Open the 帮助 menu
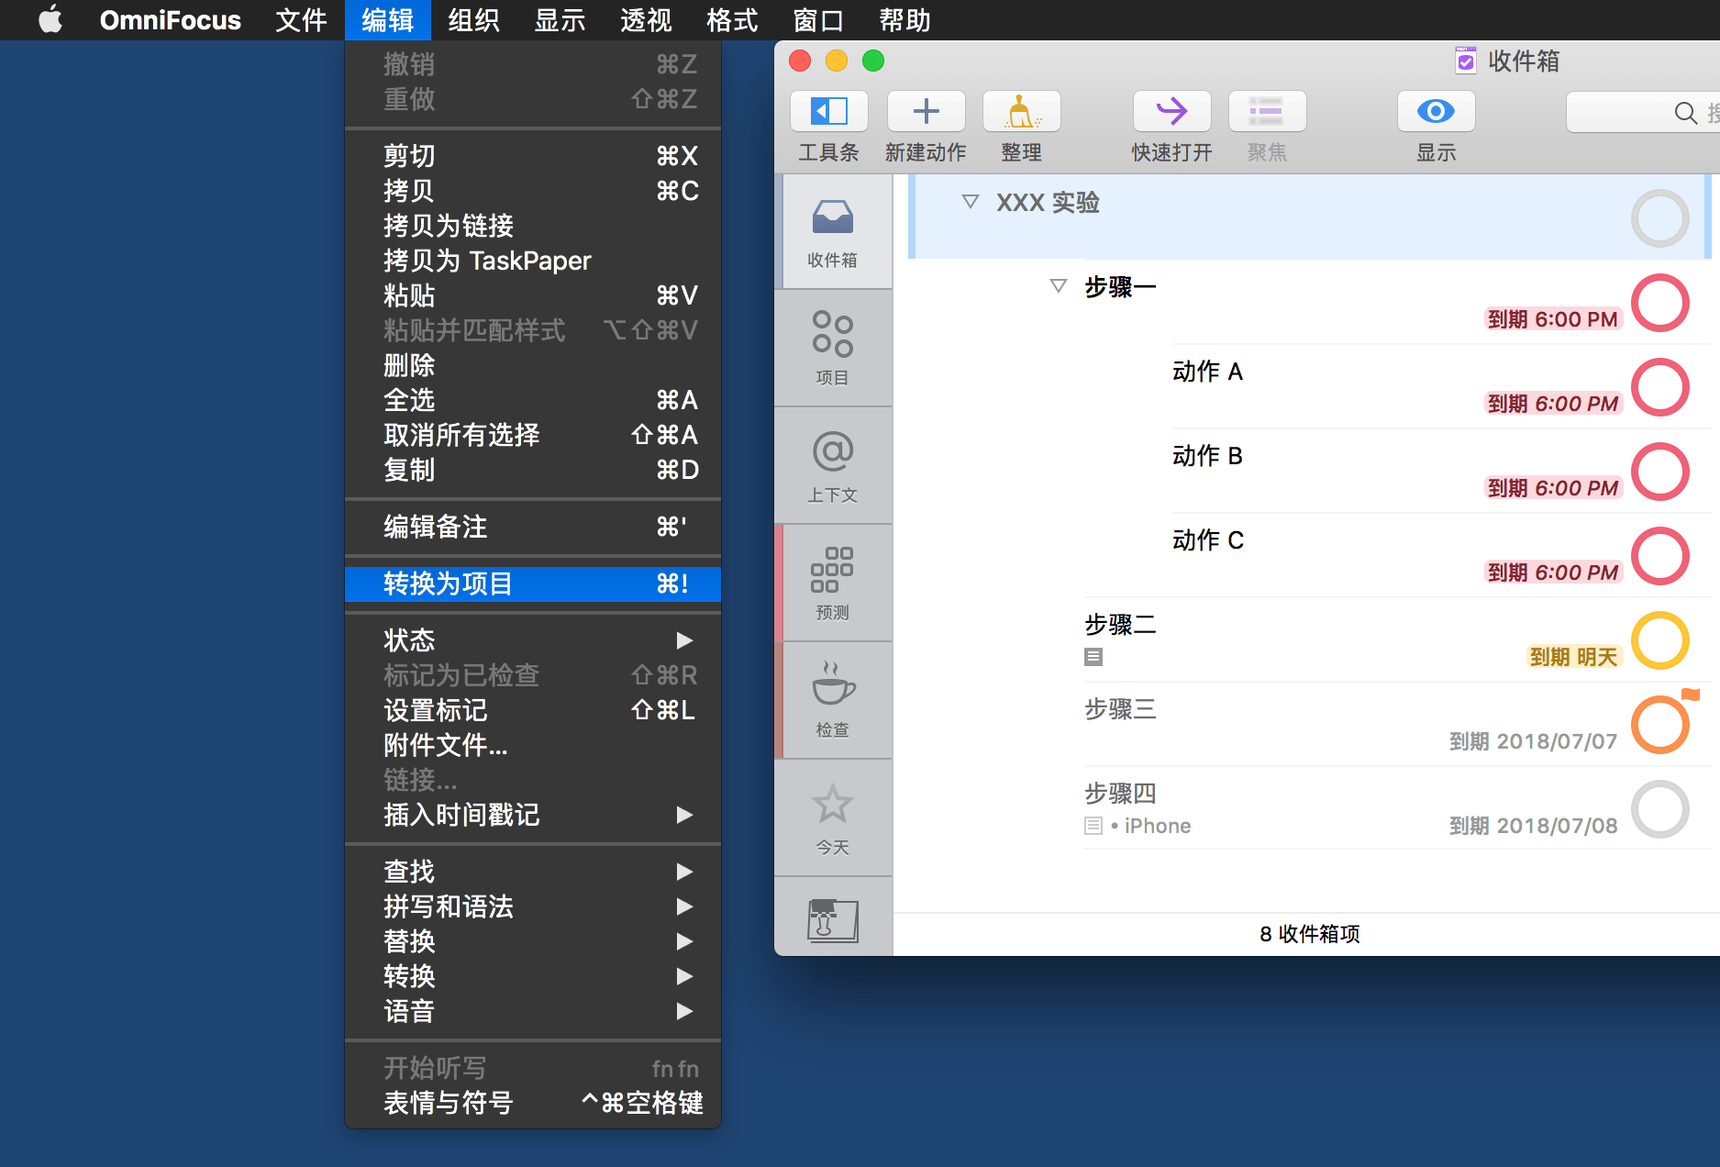The height and width of the screenshot is (1167, 1720). pyautogui.click(x=904, y=20)
